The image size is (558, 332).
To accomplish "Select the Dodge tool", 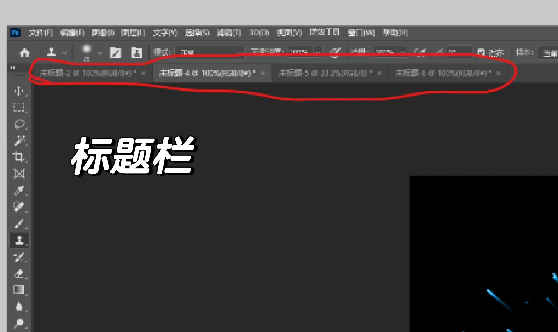I will coord(19,323).
